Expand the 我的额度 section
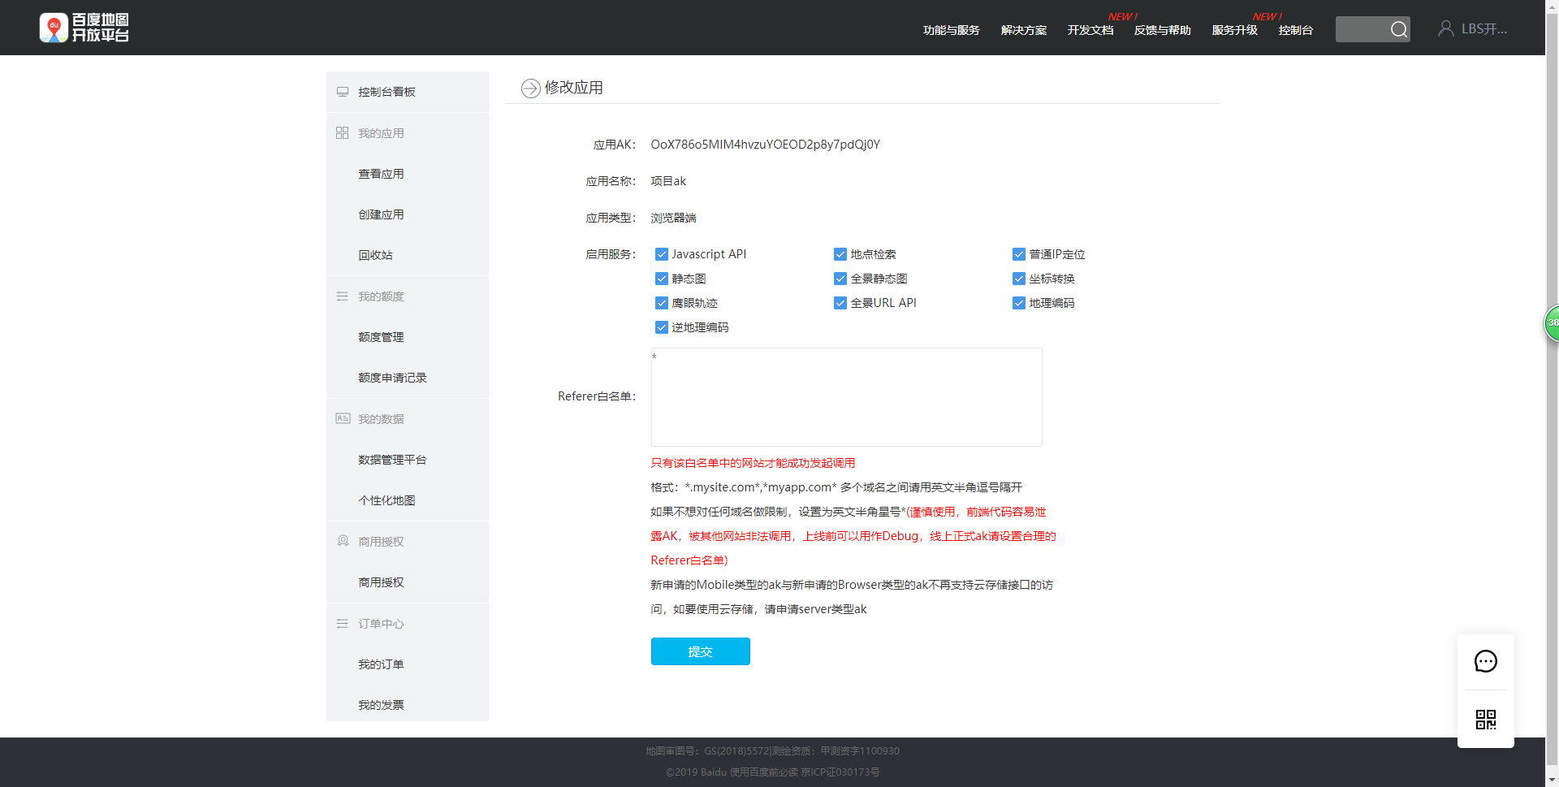Viewport: 1559px width, 787px height. [x=382, y=296]
